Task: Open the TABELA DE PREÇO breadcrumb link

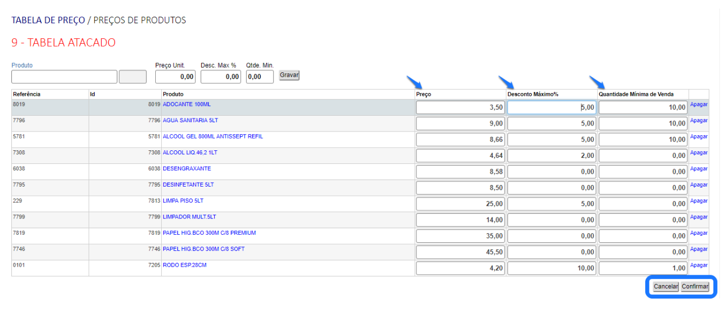Action: [48, 20]
